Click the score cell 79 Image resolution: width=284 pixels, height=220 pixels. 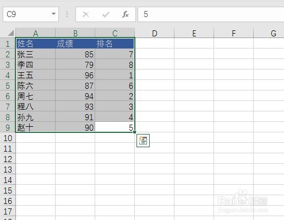(x=75, y=65)
